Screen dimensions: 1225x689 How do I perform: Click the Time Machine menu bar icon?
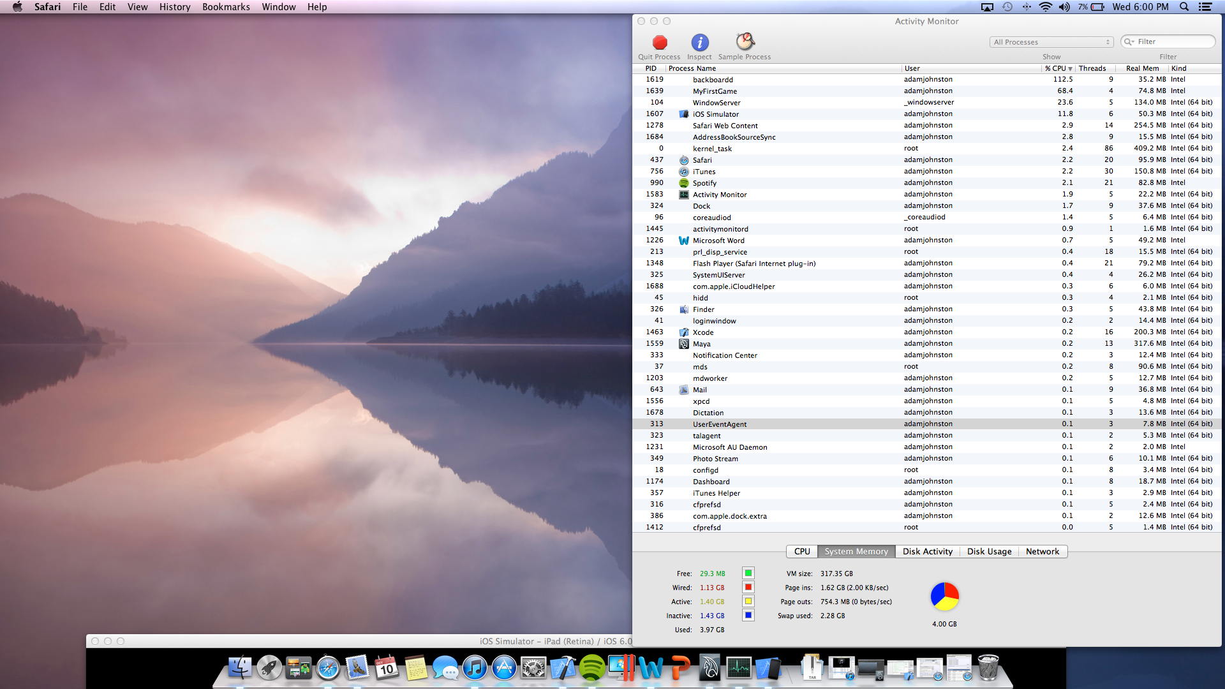click(x=1007, y=7)
